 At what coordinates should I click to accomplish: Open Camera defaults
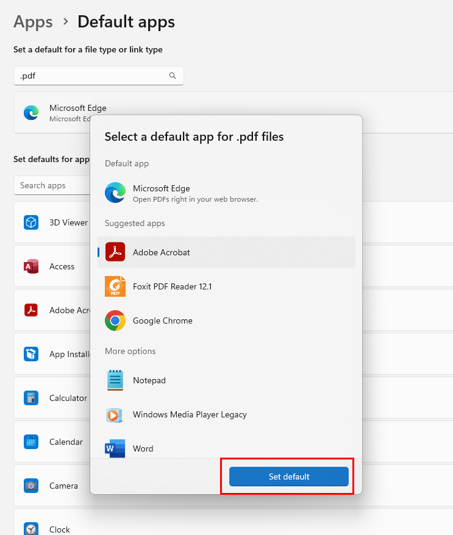point(52,486)
